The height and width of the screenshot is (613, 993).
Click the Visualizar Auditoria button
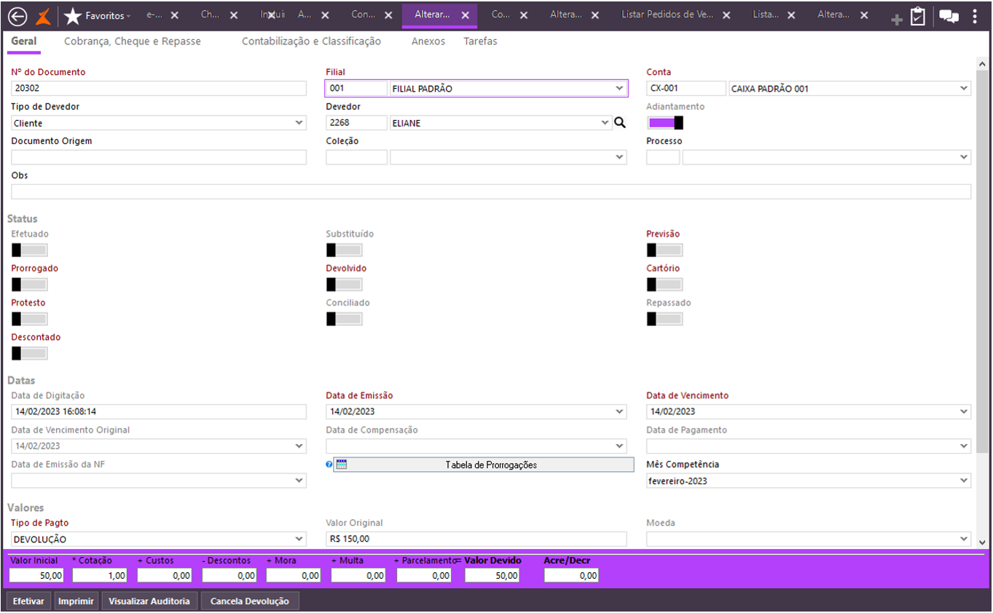click(149, 601)
